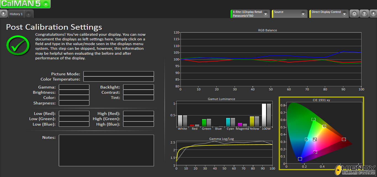This screenshot has width=377, height=177.
Task: Click the settings gear icon
Action: point(354,14)
